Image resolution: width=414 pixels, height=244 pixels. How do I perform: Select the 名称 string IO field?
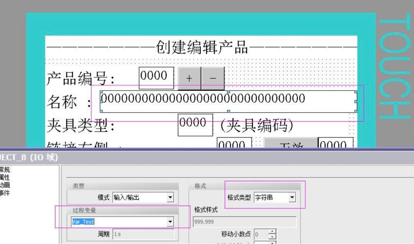coord(228,101)
